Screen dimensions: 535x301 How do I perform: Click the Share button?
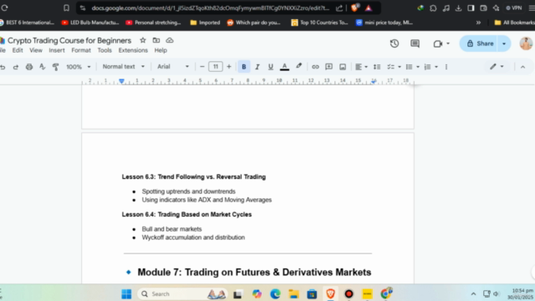(x=481, y=43)
